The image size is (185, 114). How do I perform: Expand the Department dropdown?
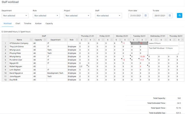point(15,16)
